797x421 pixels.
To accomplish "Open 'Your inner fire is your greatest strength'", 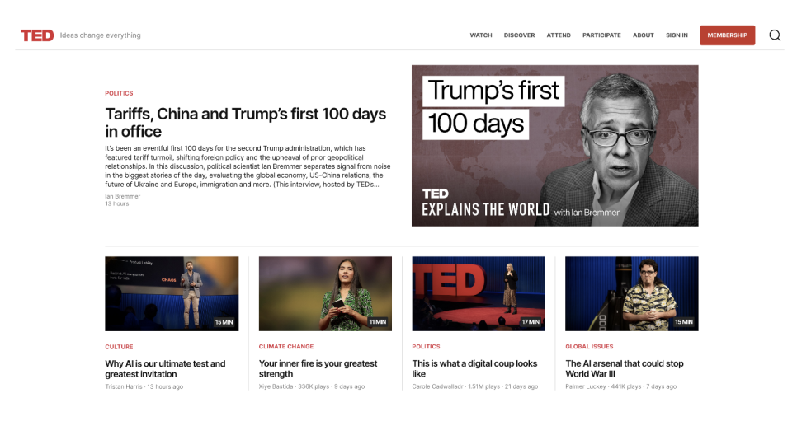I will coord(318,369).
